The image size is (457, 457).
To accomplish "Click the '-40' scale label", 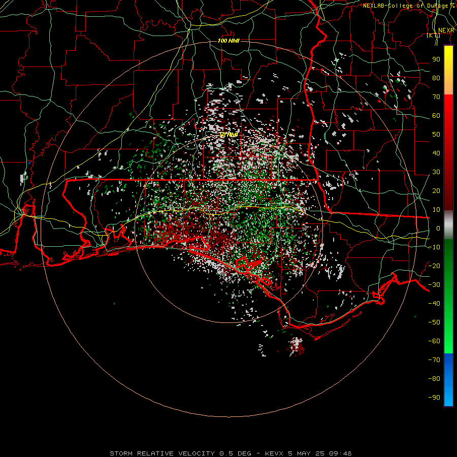I will pos(434,304).
